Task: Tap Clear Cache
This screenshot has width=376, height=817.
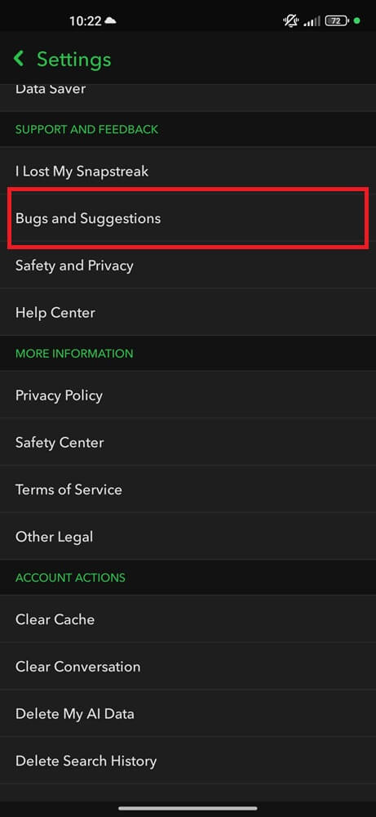Action: pyautogui.click(x=188, y=619)
